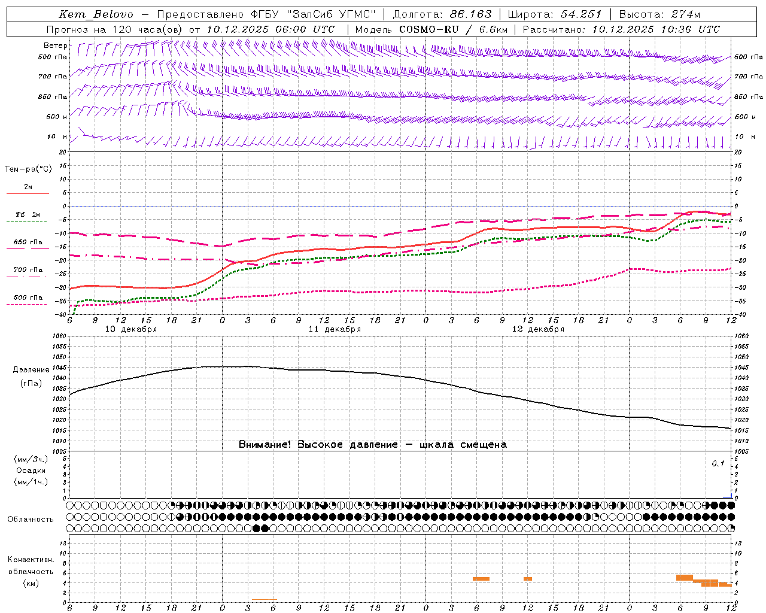Click the (мм/3ч.) precipitation unit label

coord(31,460)
